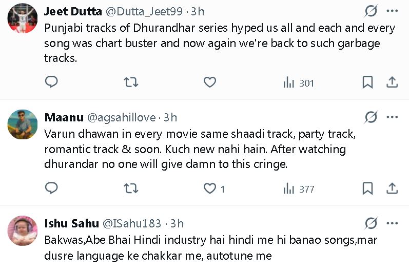This screenshot has height=273, width=409.
Task: Click Grok icon on Ishu Sahu's tweet
Action: (x=371, y=223)
